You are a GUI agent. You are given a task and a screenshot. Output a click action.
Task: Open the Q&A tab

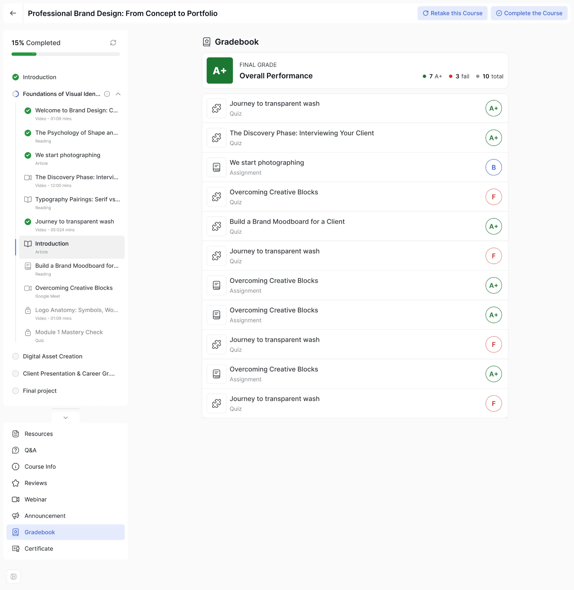click(x=65, y=451)
